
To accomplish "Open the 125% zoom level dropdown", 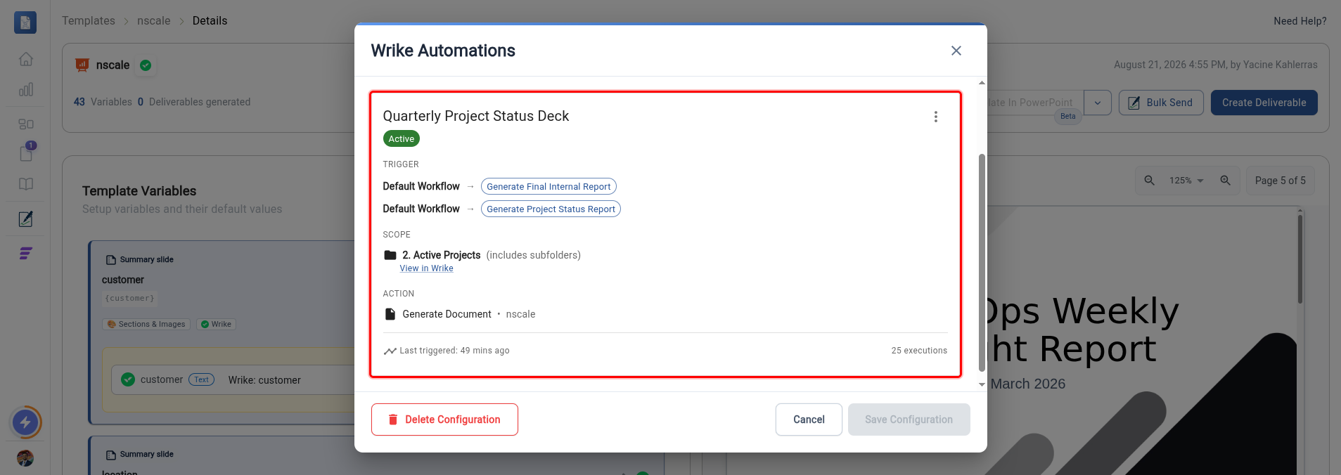I will tap(1186, 181).
